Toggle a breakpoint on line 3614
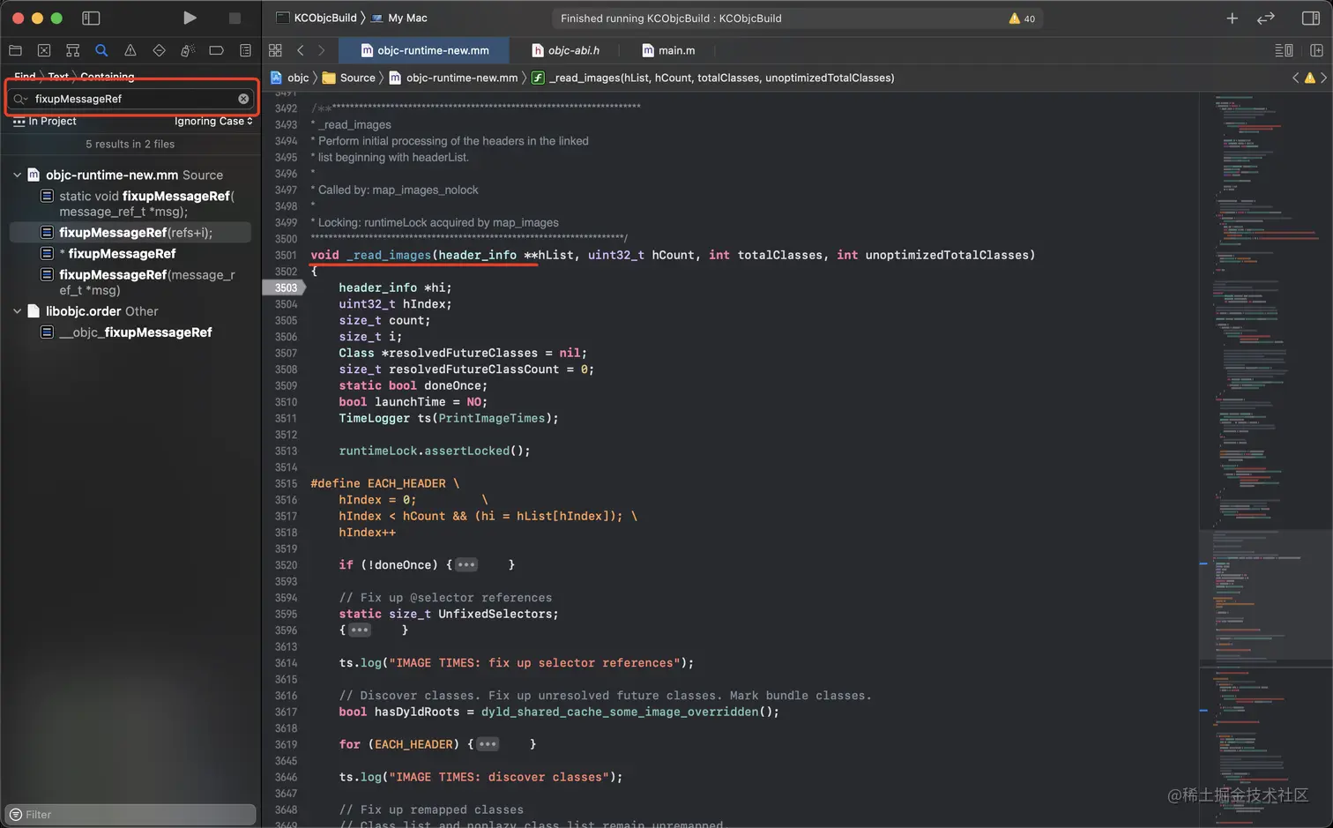This screenshot has width=1333, height=828. click(x=286, y=663)
